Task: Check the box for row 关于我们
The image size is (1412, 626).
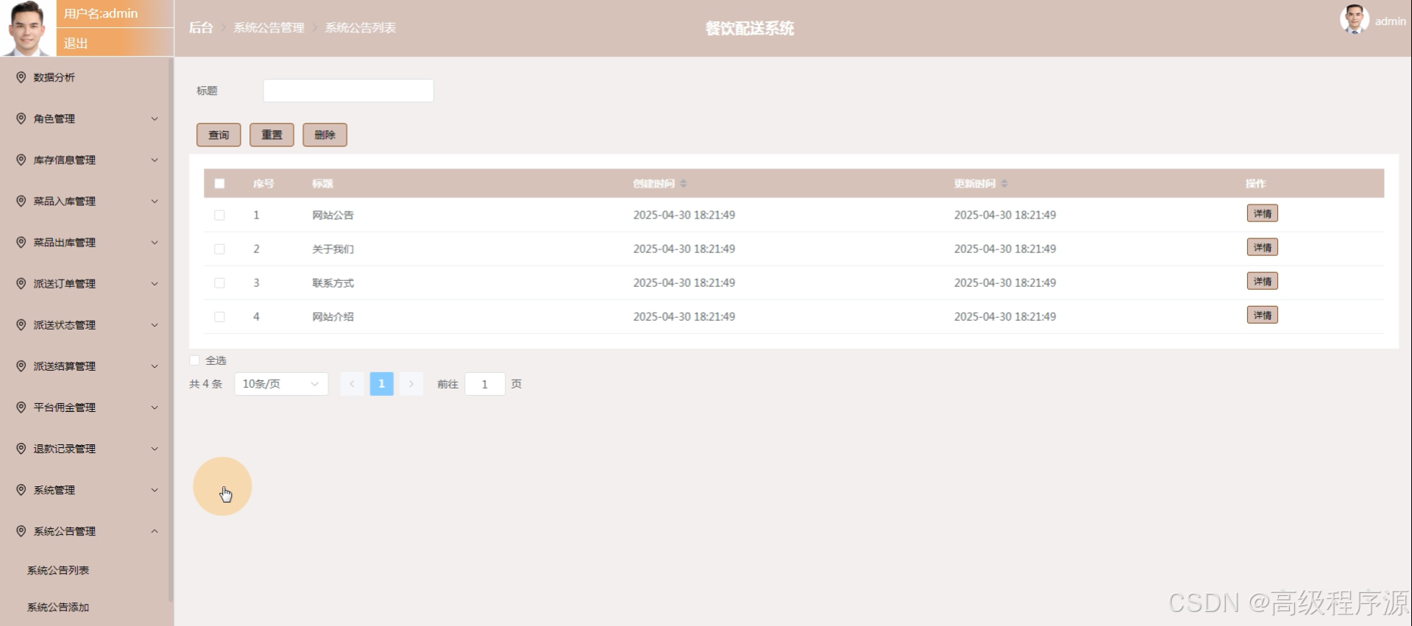Action: click(219, 249)
